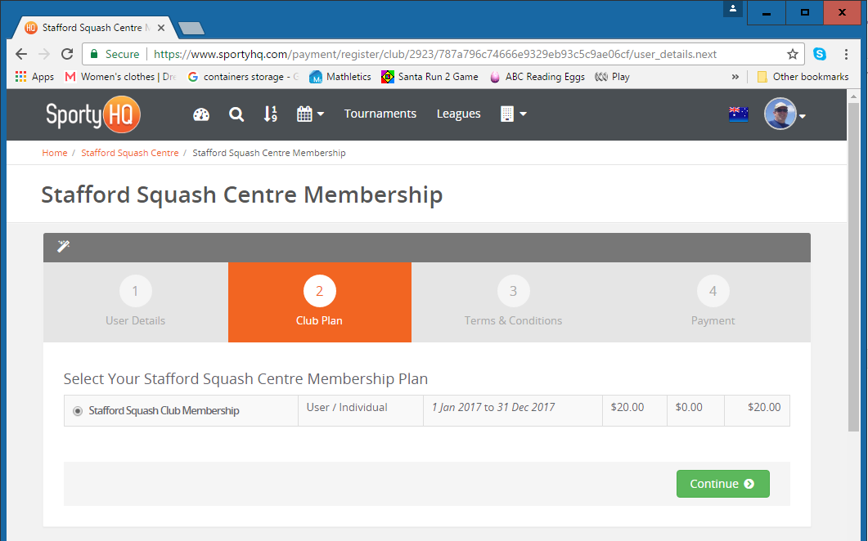Open the club building icon menu

(x=509, y=114)
